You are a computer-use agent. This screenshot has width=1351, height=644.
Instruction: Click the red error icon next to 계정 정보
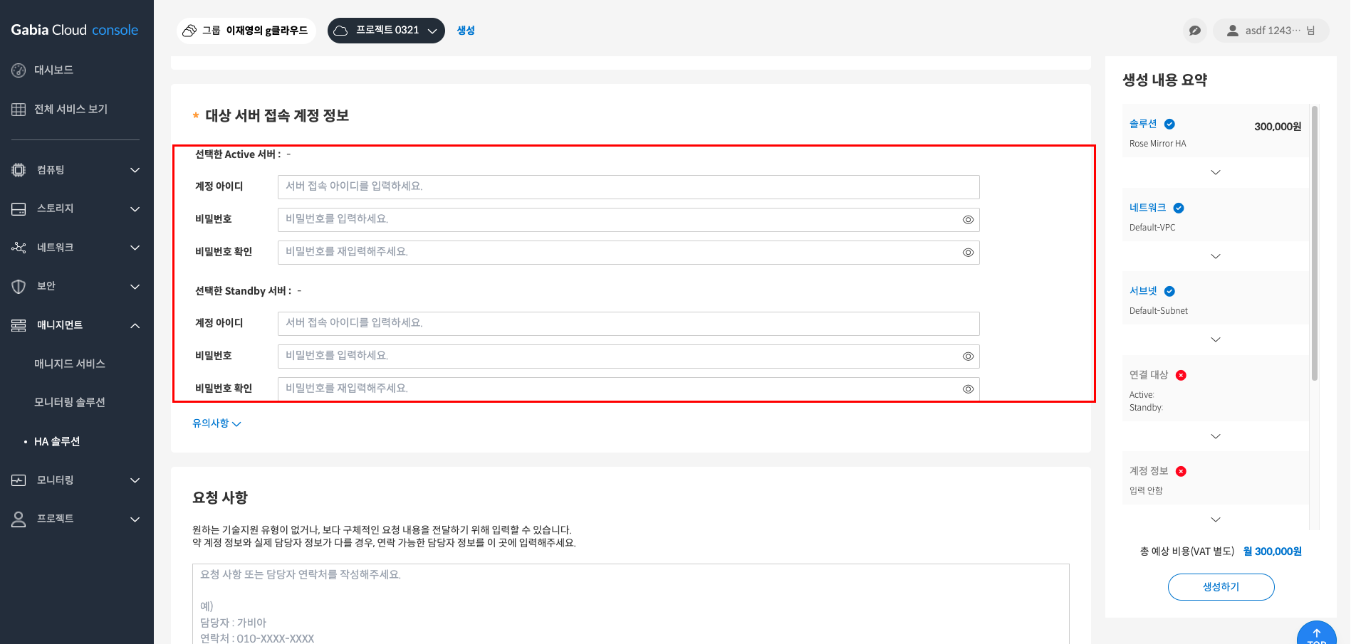tap(1181, 471)
